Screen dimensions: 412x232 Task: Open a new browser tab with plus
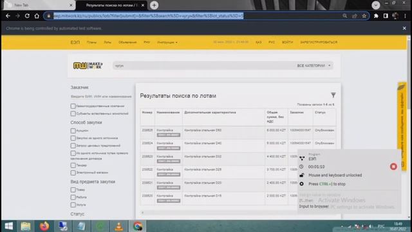154,5
